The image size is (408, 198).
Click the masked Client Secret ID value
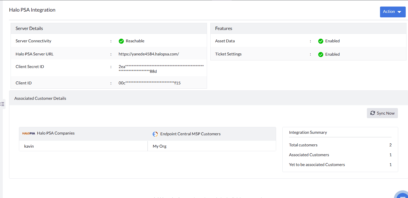pos(161,69)
